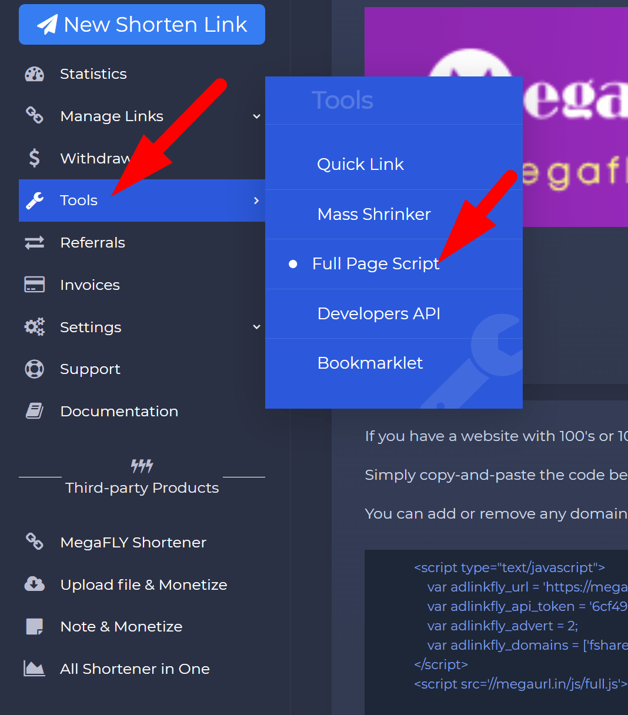Open Statistics in the sidebar
Image resolution: width=628 pixels, height=715 pixels.
(93, 74)
